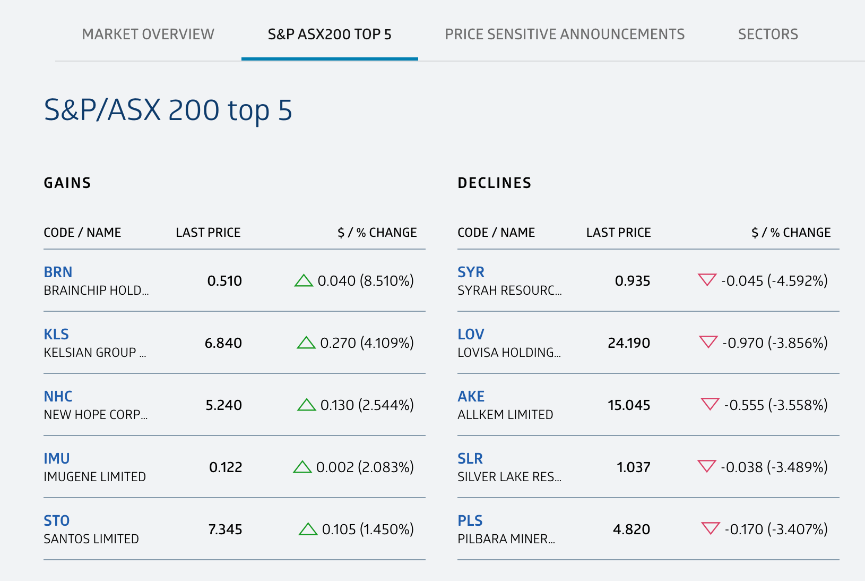Click the change value -0.555 (-3.558%)
This screenshot has height=581, width=865.
[776, 405]
